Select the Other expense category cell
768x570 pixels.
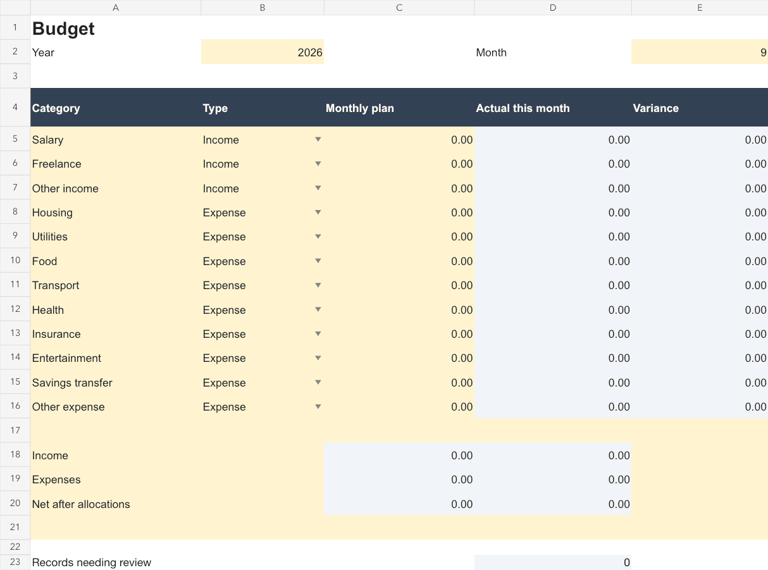116,406
